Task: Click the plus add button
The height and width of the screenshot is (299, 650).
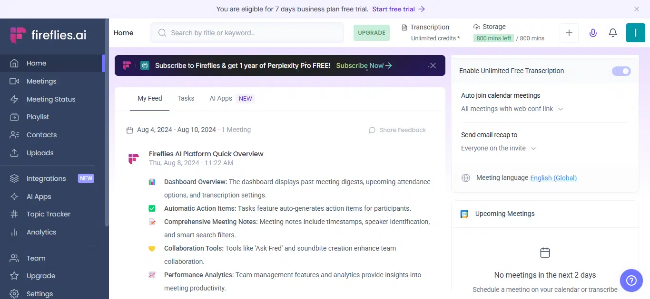Action: point(569,33)
